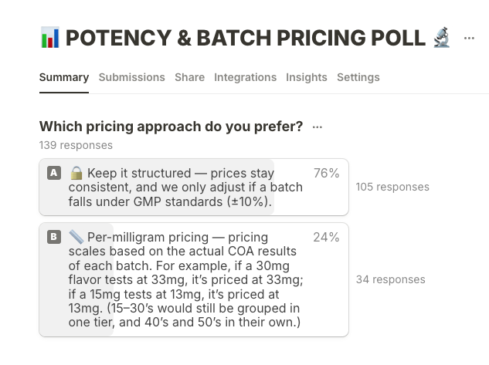489x365 pixels.
Task: Open the Integrations tab
Action: (x=245, y=77)
